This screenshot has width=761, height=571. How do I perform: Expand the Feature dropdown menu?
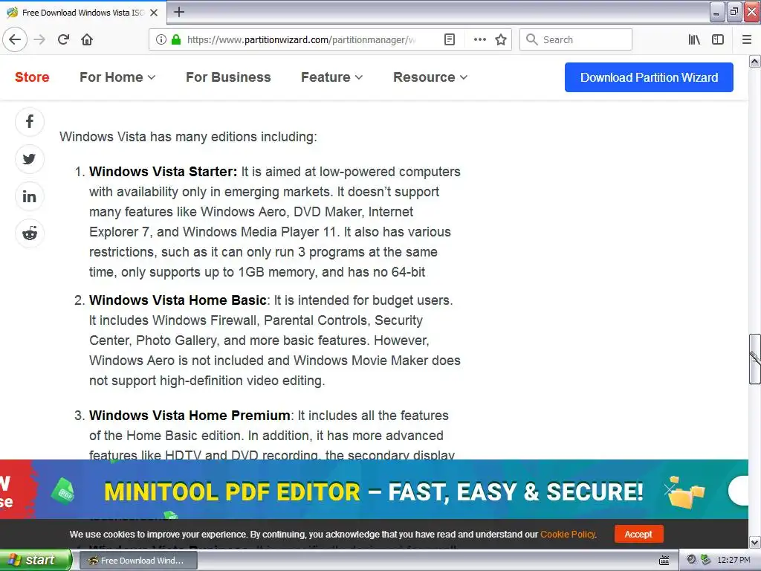[332, 77]
